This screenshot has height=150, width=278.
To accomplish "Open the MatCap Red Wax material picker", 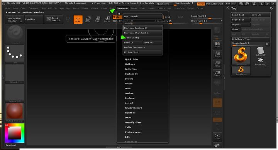I will click(x=15, y=112).
